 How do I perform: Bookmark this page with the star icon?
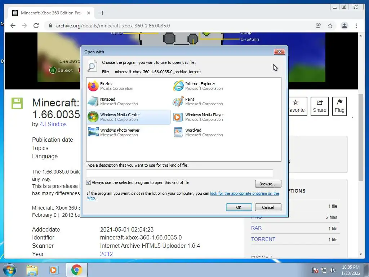[330, 26]
